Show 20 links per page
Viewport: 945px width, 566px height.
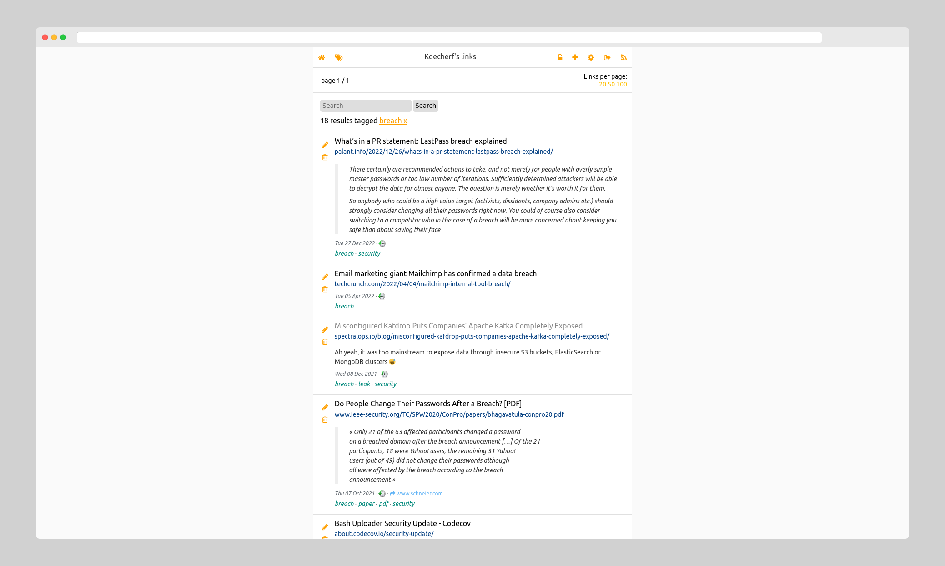[602, 84]
